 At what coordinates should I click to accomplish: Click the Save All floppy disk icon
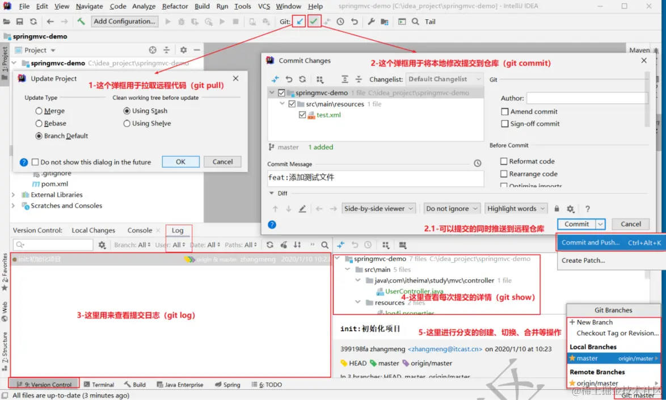19,21
